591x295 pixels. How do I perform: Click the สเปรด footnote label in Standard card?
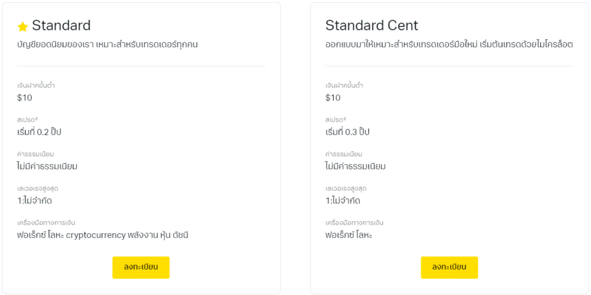pos(27,120)
